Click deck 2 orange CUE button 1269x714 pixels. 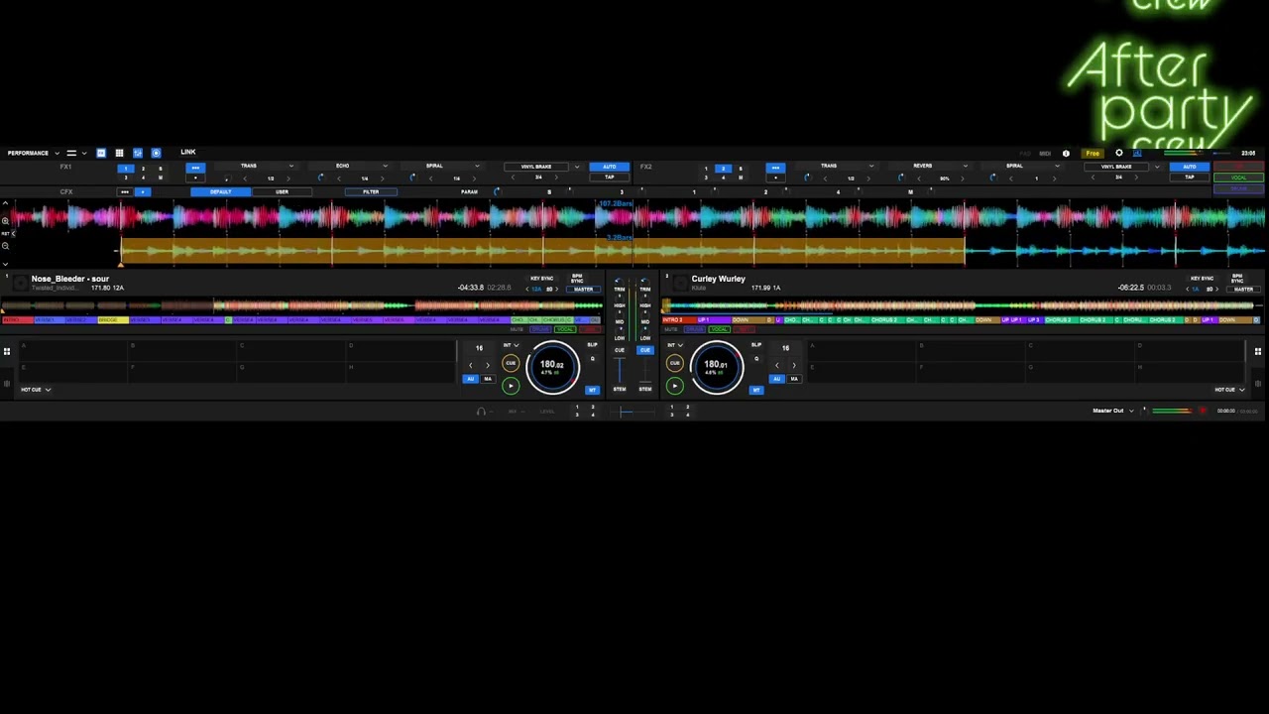(x=675, y=363)
